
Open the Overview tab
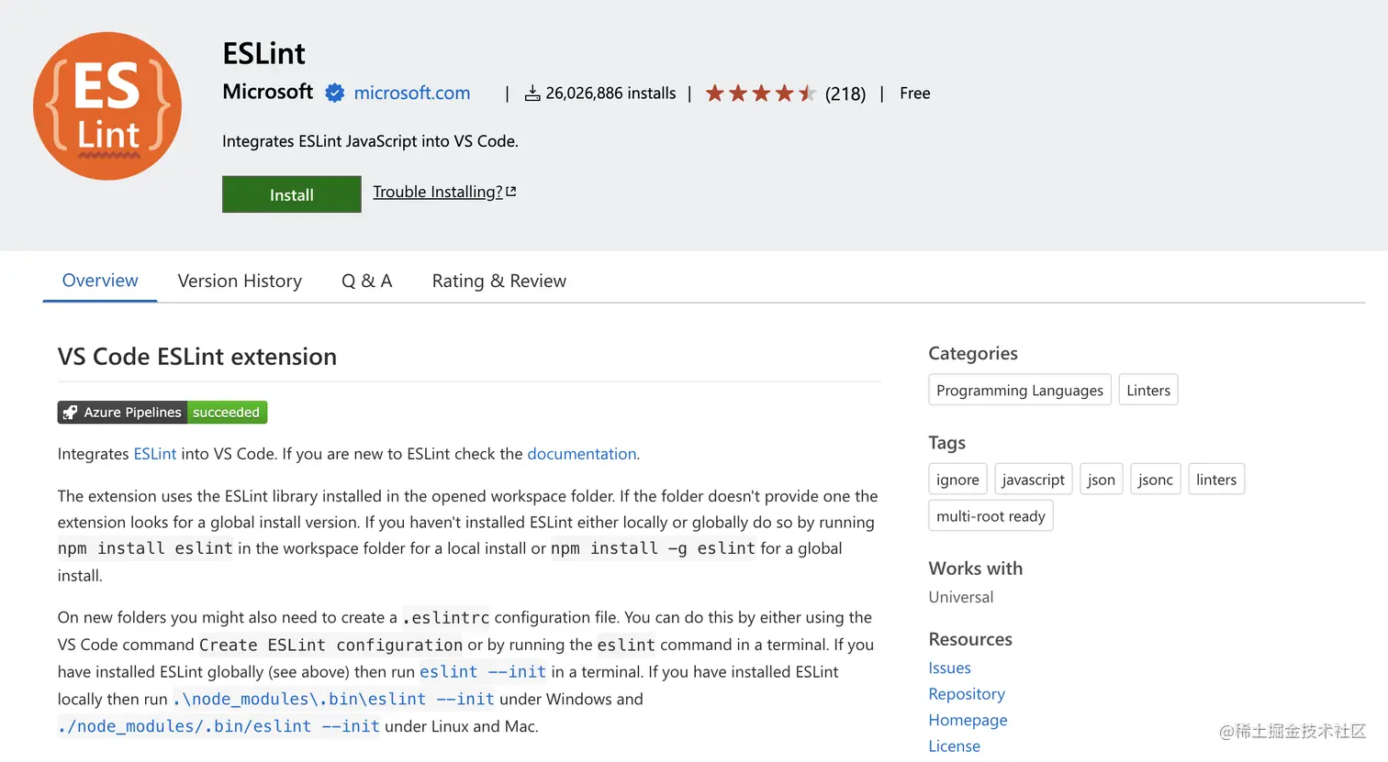(100, 281)
